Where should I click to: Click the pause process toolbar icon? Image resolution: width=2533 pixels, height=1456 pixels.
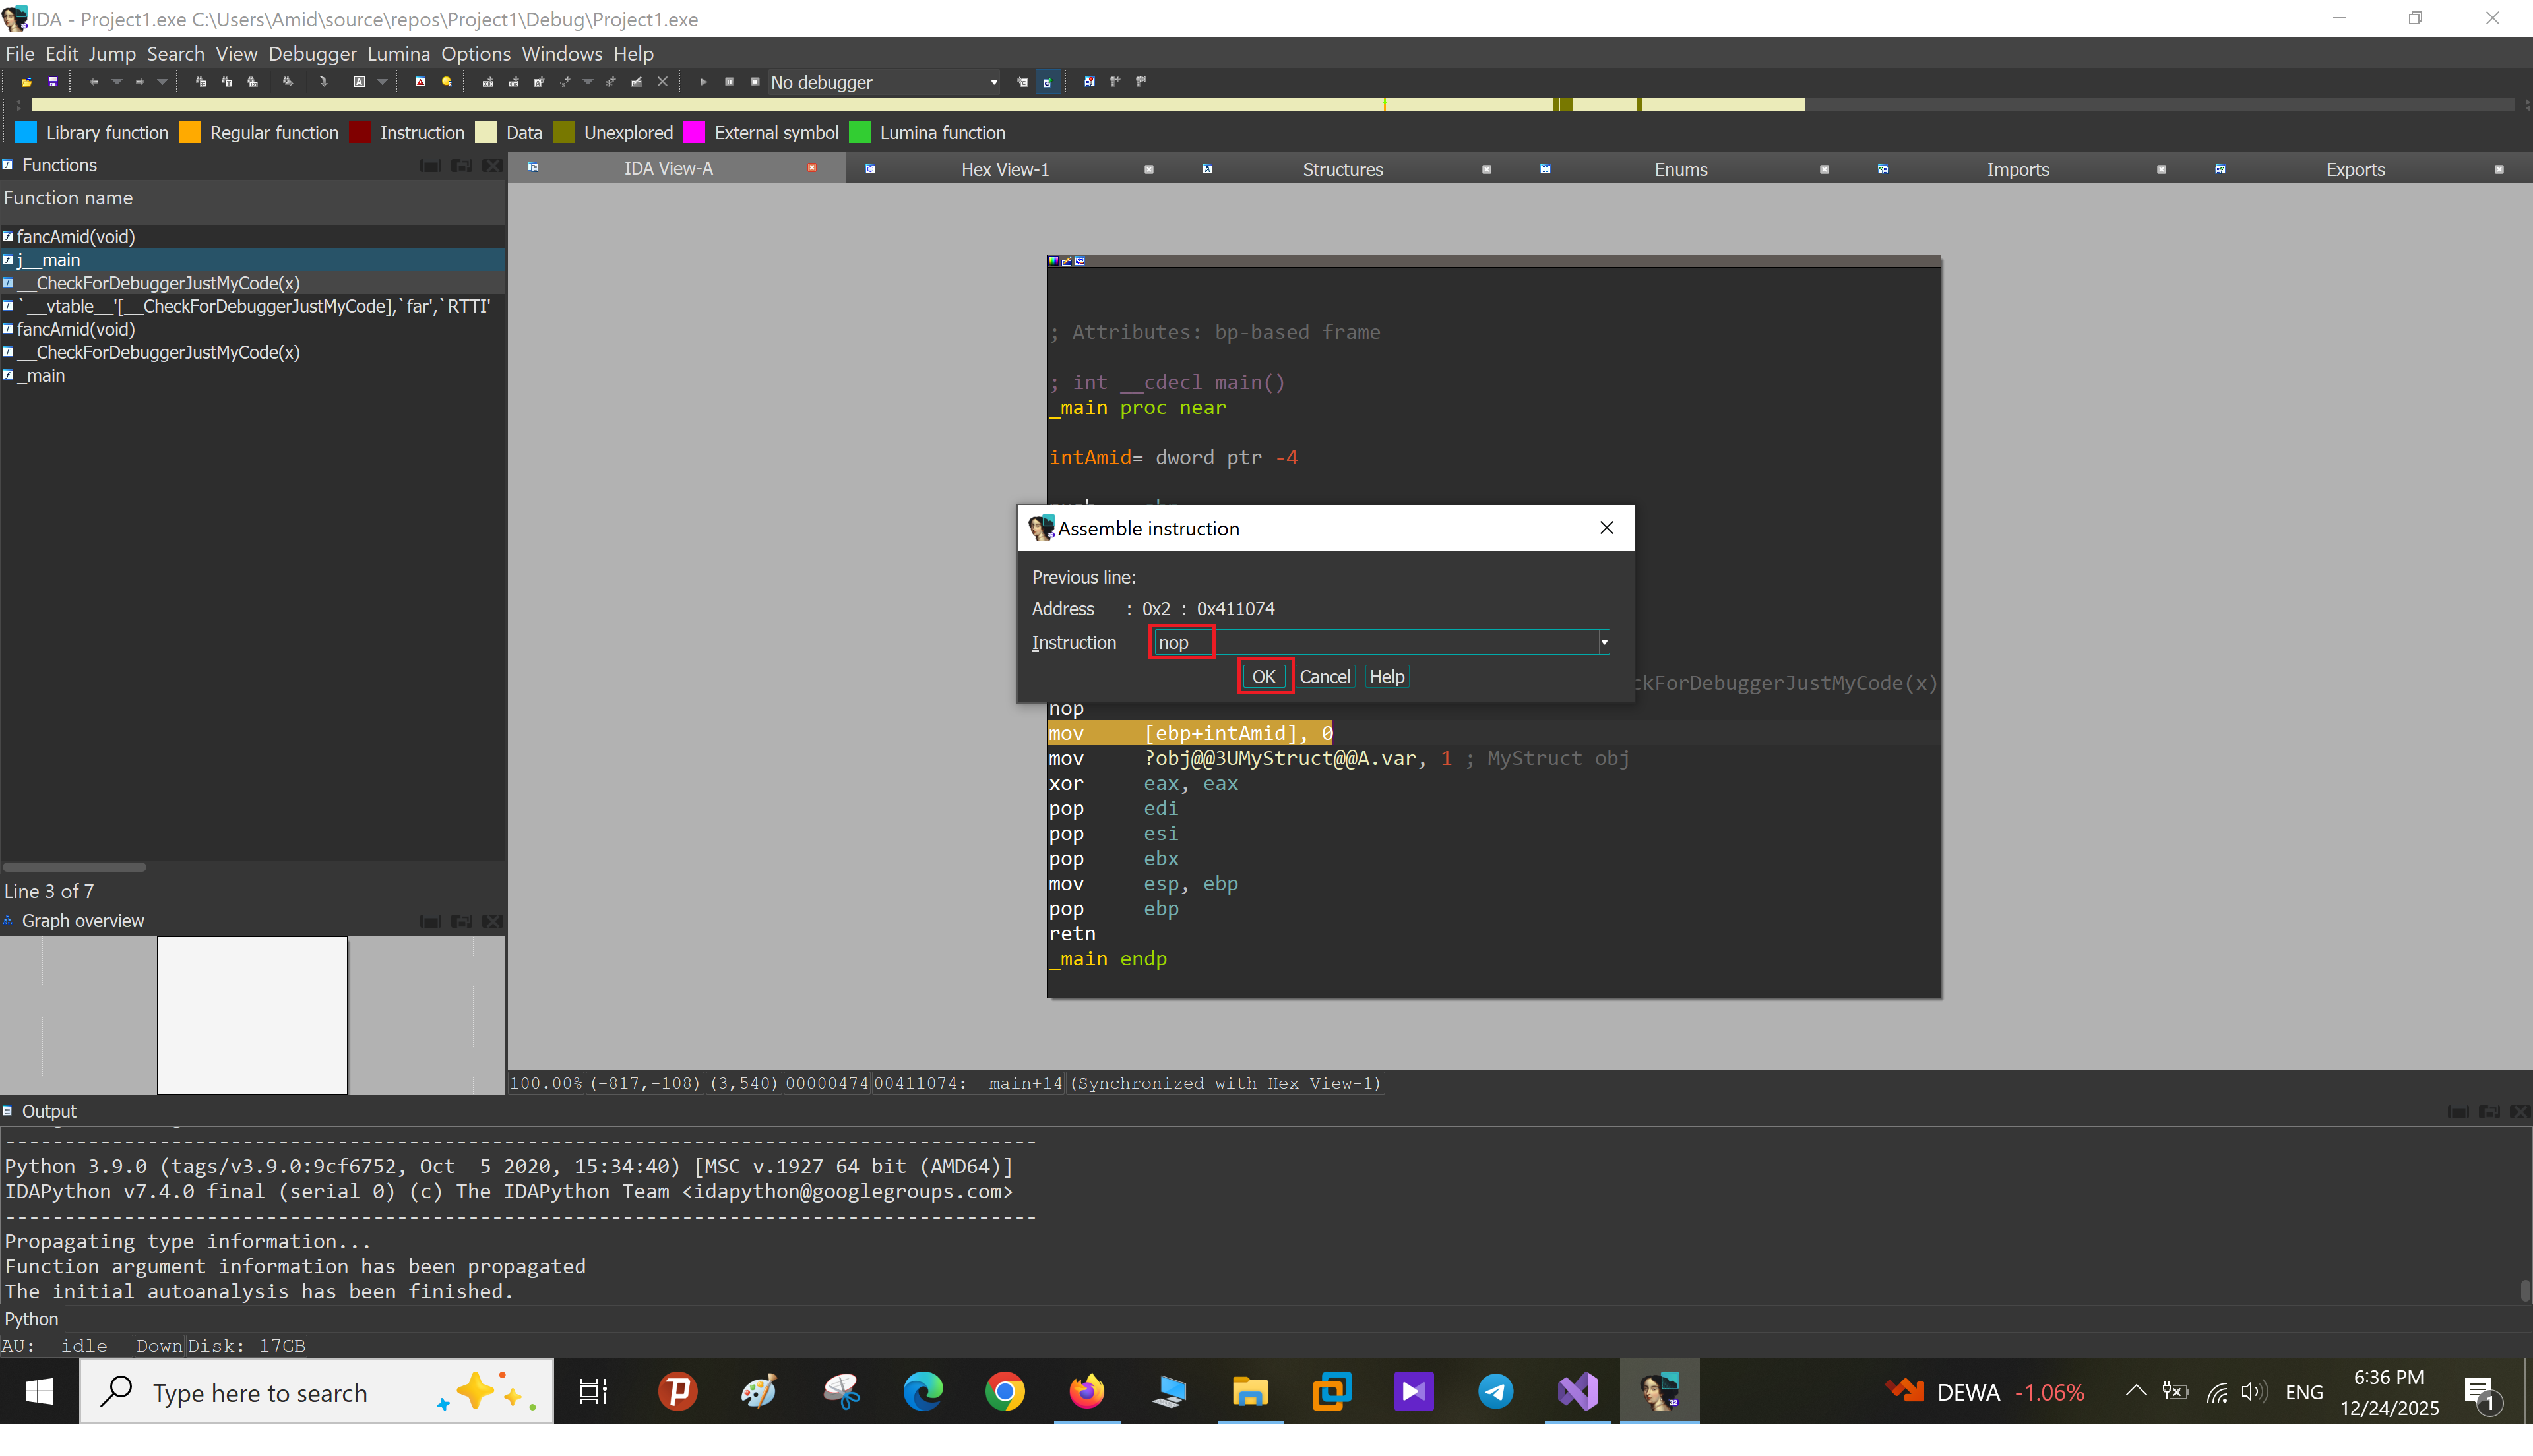tap(729, 82)
